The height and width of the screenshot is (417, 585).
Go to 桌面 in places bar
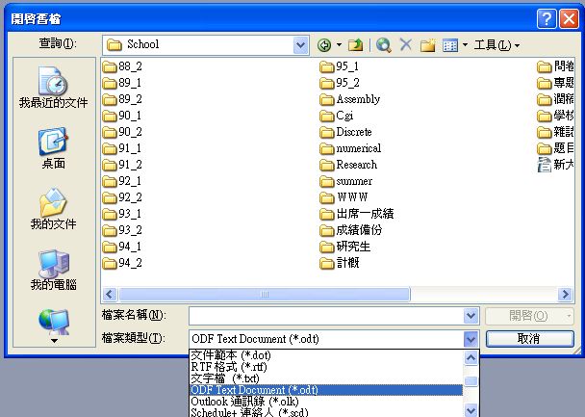pos(53,149)
